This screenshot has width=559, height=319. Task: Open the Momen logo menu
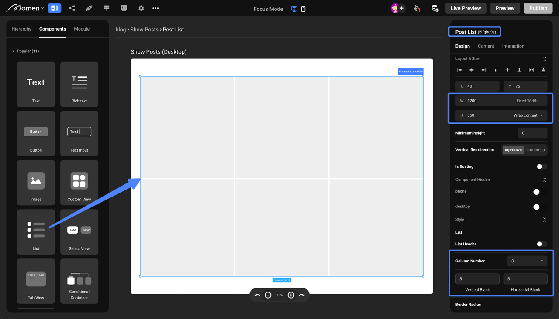point(25,8)
